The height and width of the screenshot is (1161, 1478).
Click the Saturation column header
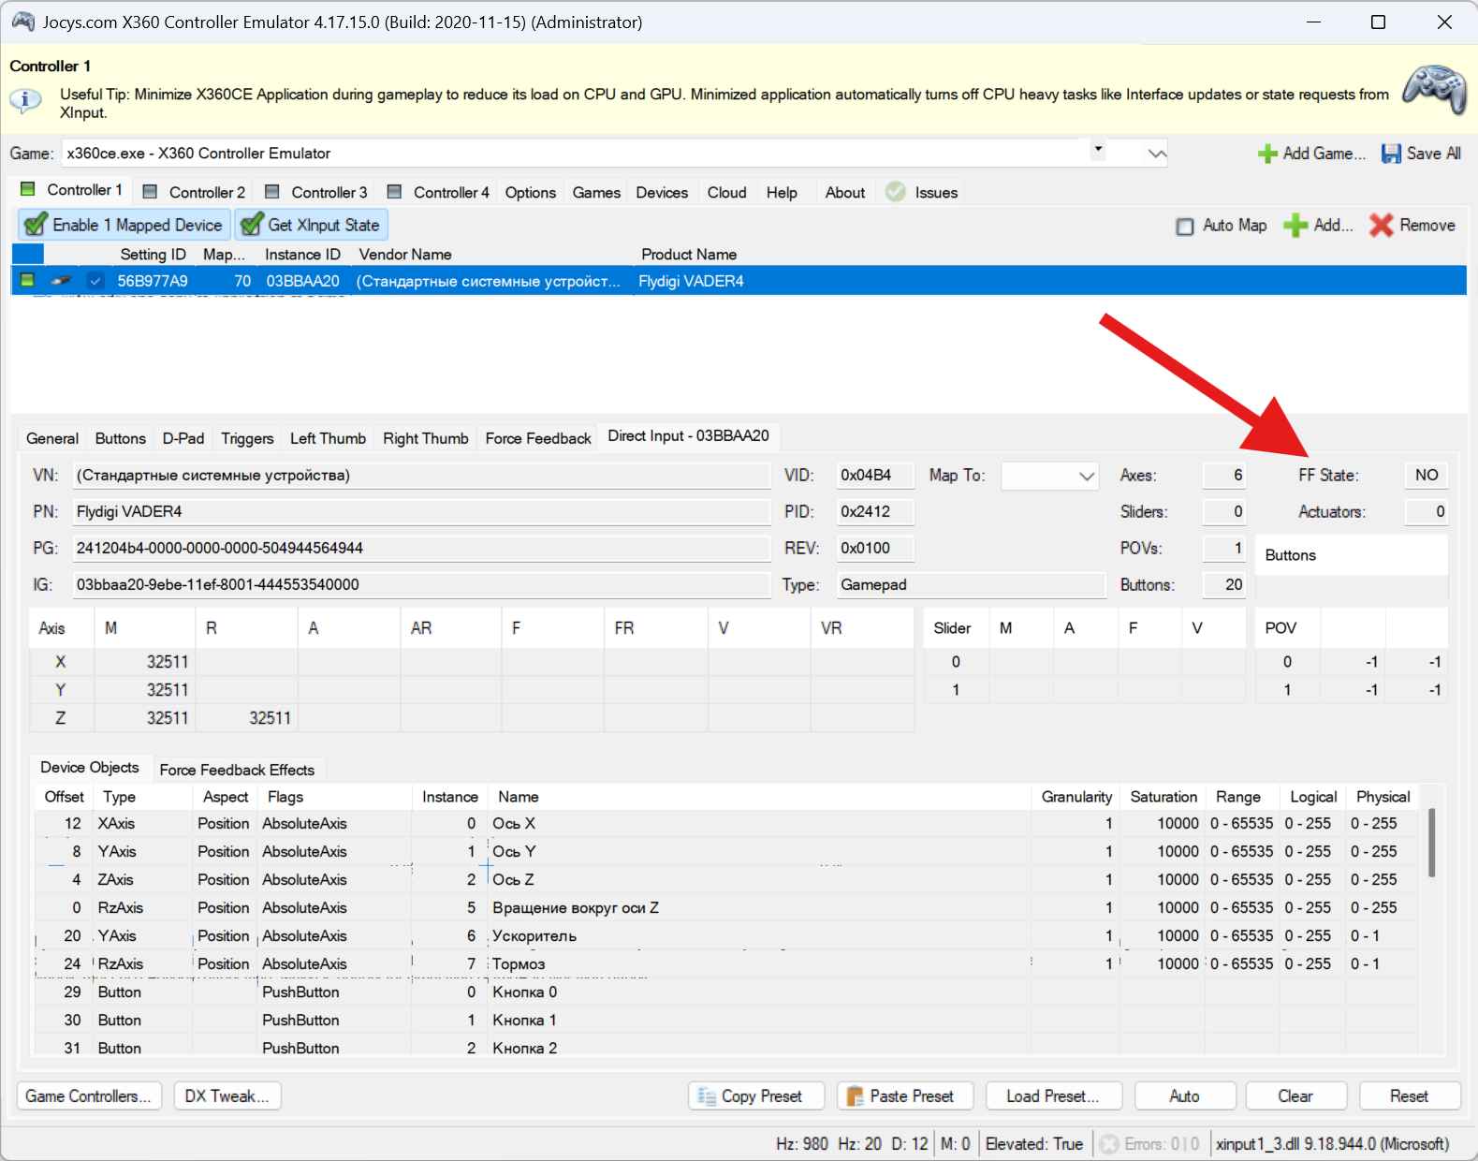point(1163,797)
